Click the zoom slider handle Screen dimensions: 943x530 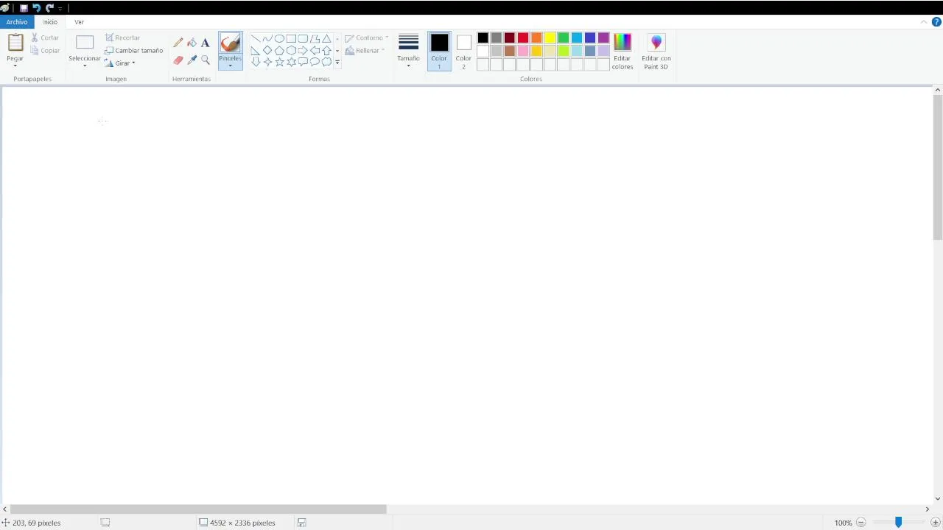pos(898,522)
